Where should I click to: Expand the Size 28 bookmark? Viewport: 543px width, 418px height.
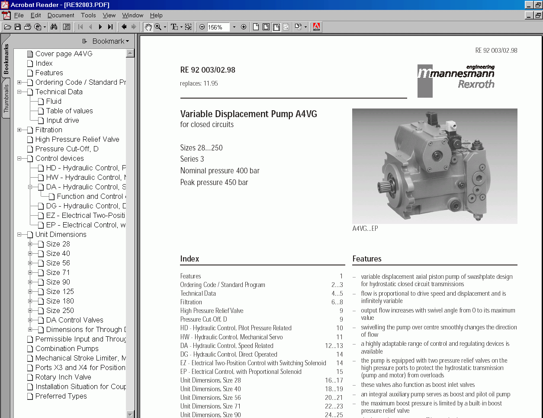tap(30, 244)
